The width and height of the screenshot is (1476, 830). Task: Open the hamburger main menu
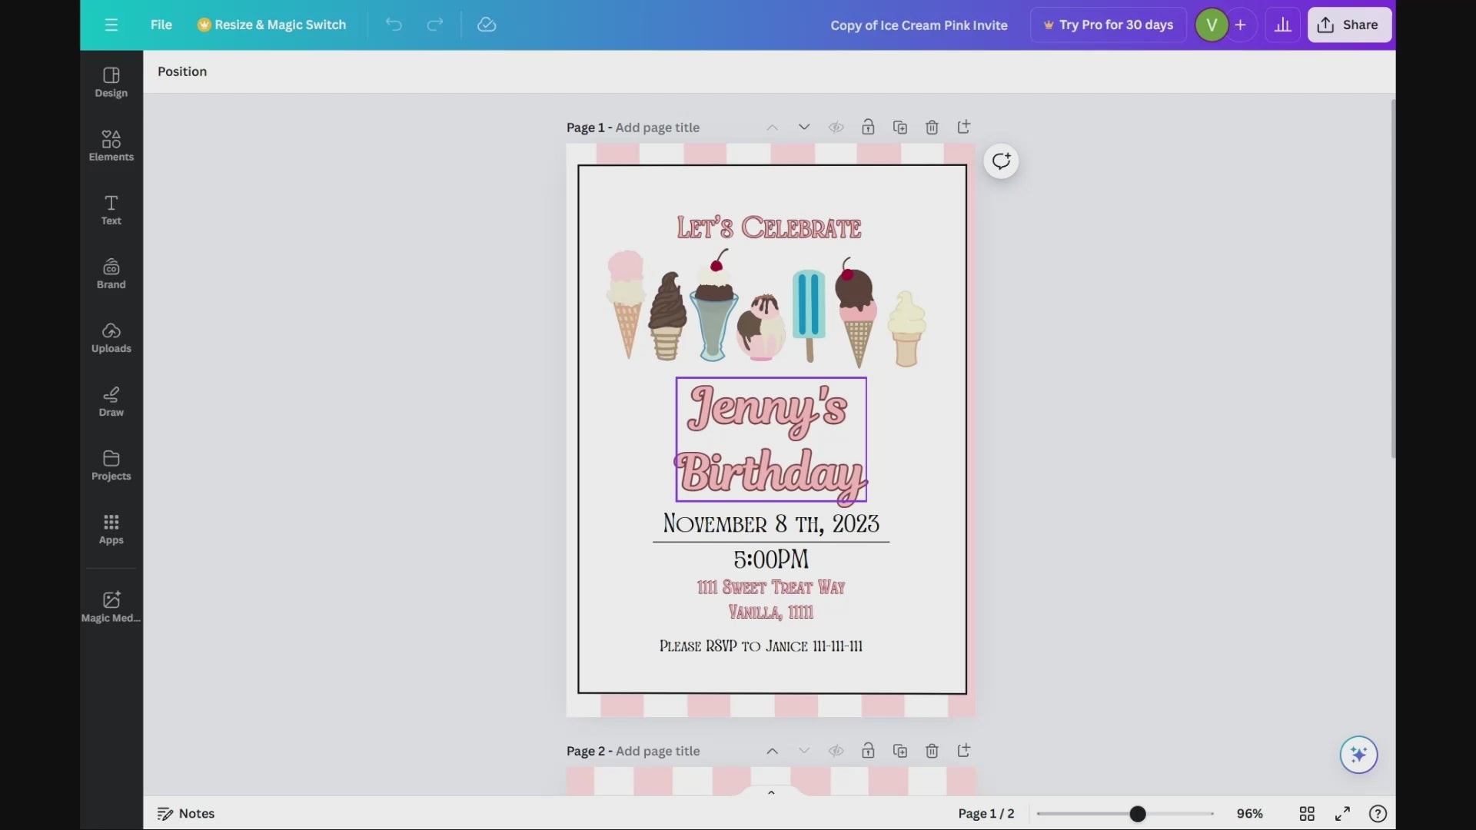click(111, 25)
